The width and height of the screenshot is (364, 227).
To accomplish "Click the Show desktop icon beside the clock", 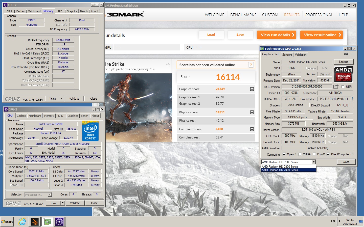I will 361,222.
